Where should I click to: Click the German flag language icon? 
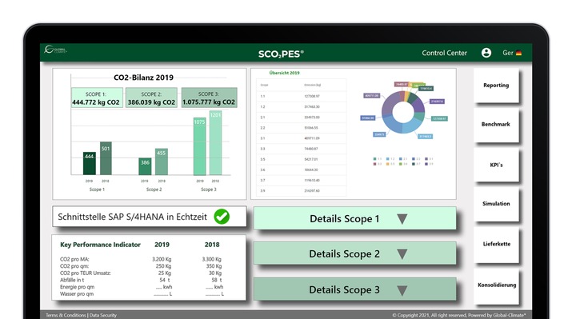(518, 53)
